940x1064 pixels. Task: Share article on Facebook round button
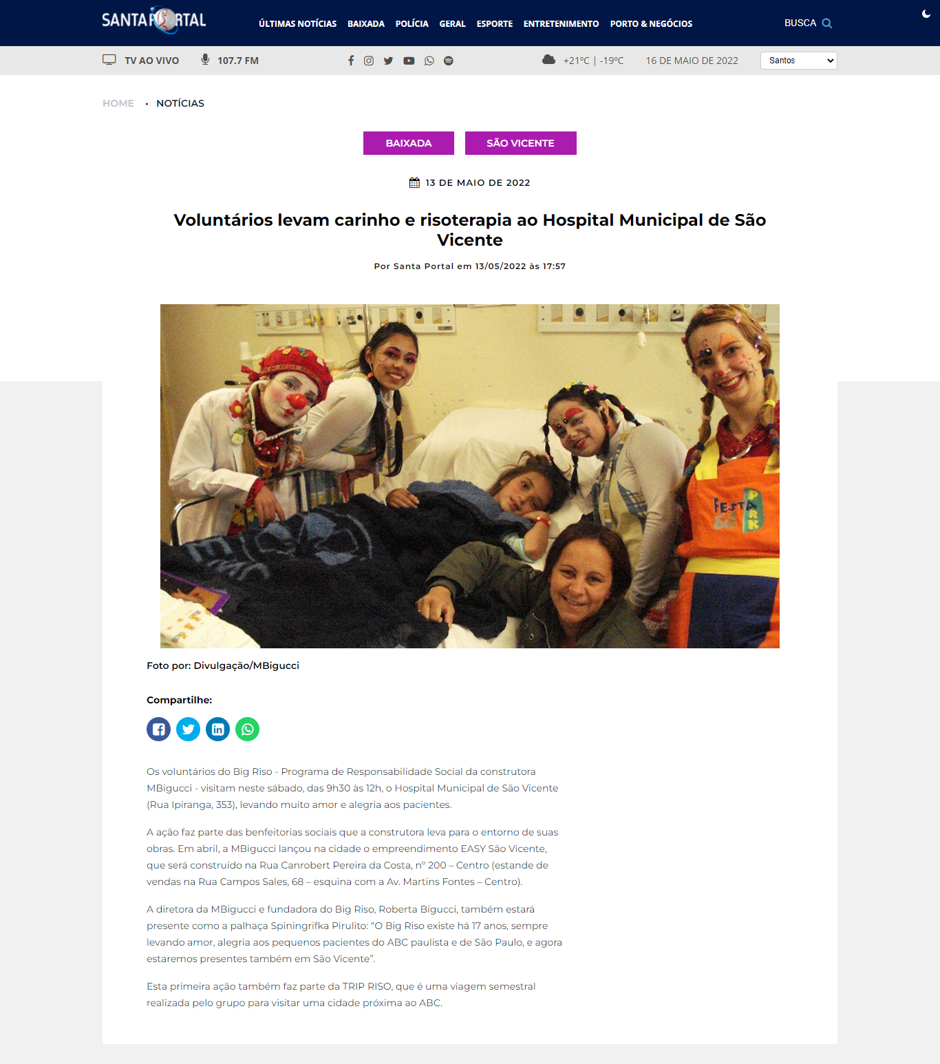pos(158,729)
